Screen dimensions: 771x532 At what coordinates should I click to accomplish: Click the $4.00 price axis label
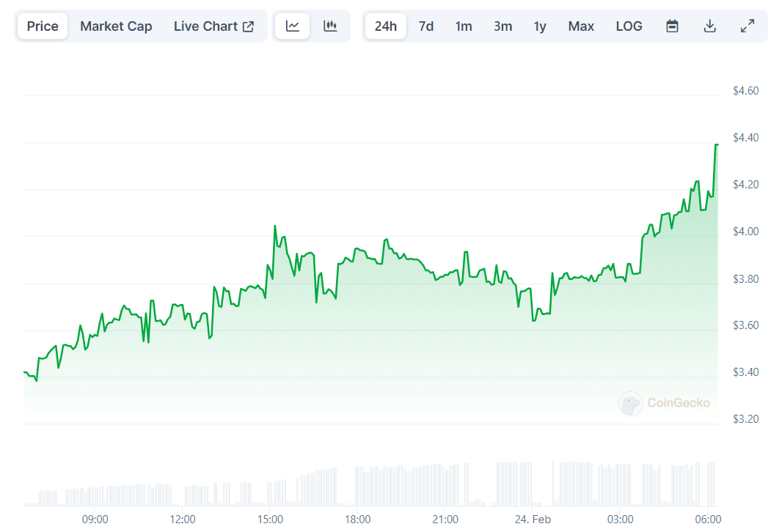[x=745, y=232]
